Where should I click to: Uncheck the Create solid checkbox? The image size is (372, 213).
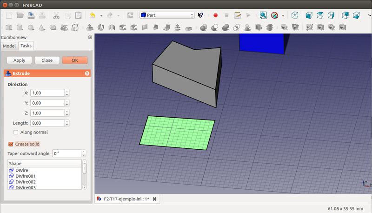coord(11,144)
